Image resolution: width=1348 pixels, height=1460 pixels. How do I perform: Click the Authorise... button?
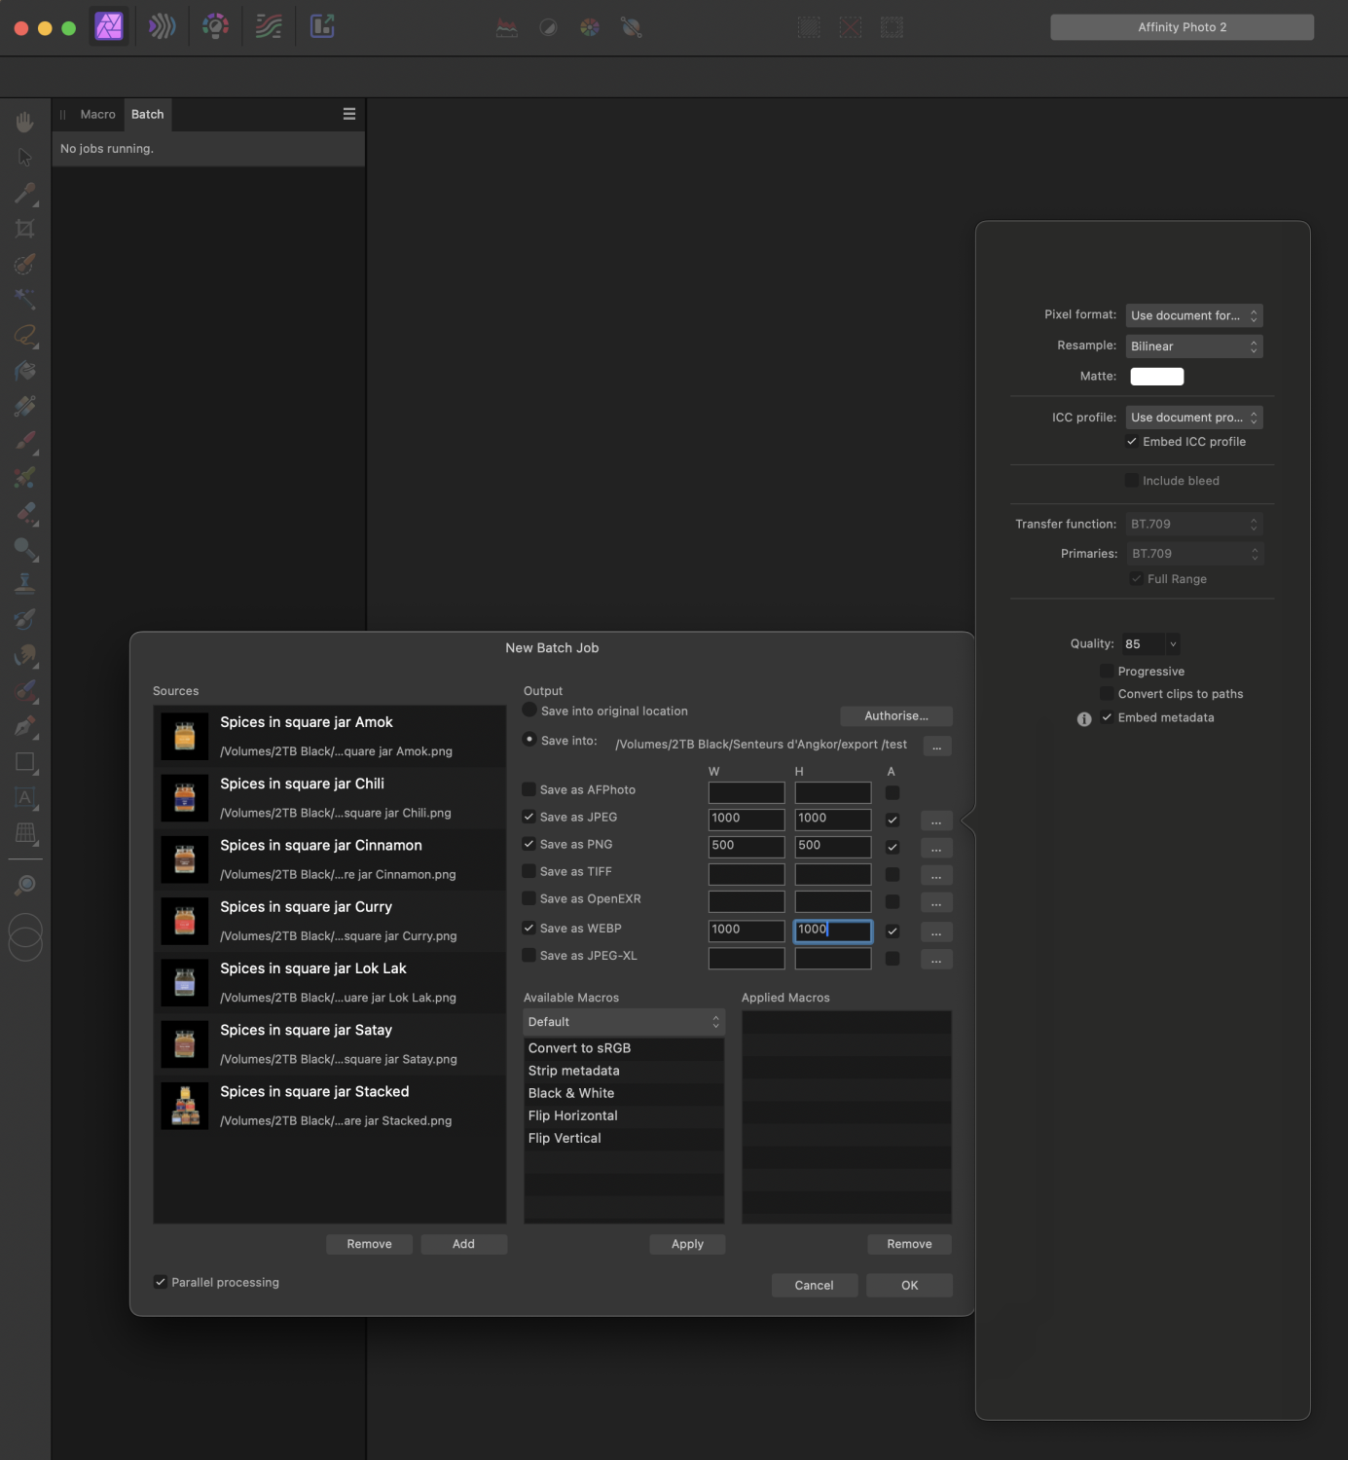pyautogui.click(x=895, y=716)
